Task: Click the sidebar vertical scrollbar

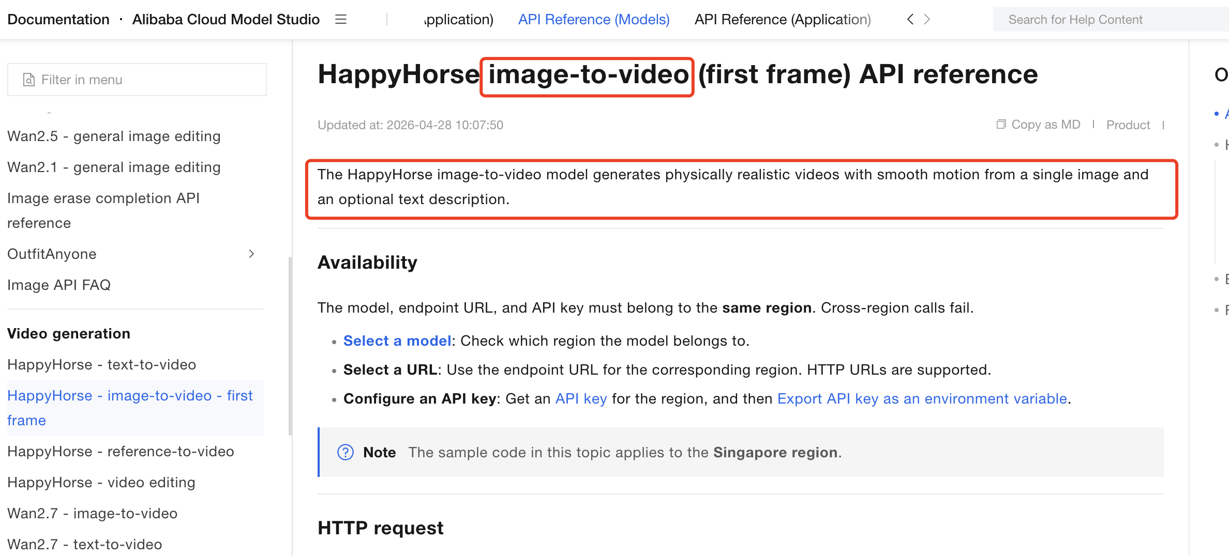Action: point(290,346)
